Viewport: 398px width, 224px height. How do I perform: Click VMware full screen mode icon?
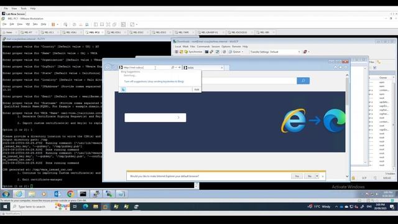108,24
